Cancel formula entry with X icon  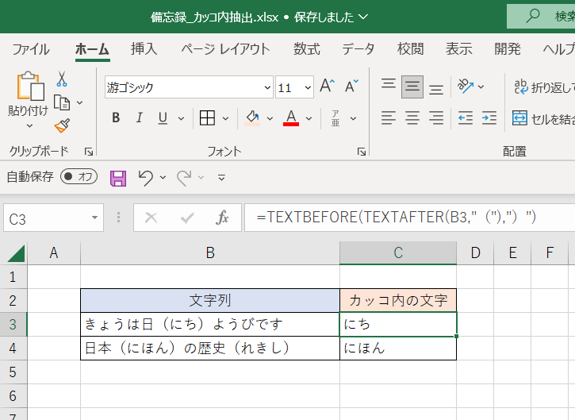coord(151,218)
